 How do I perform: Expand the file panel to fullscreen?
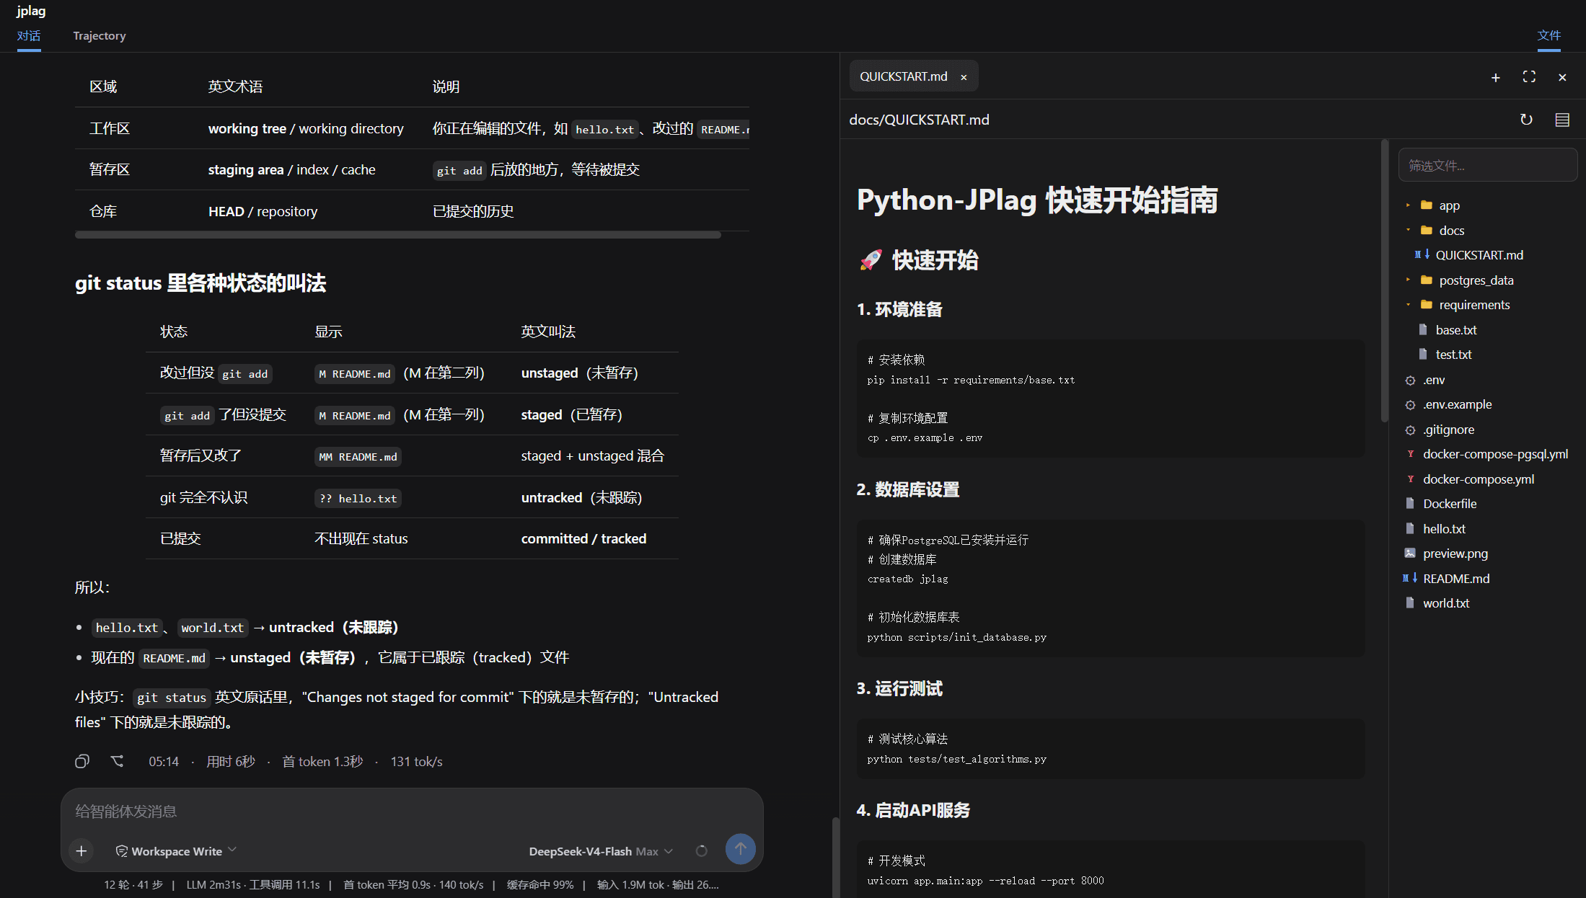[1529, 76]
